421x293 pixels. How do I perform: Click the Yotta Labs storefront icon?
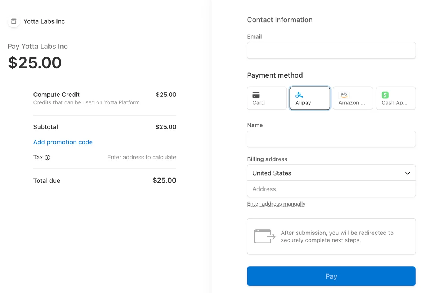(x=14, y=21)
